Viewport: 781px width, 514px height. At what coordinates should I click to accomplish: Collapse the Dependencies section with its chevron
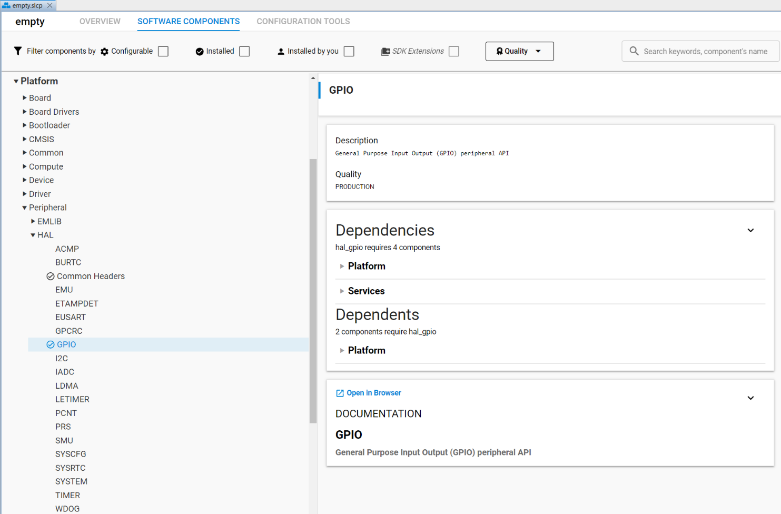pyautogui.click(x=750, y=230)
